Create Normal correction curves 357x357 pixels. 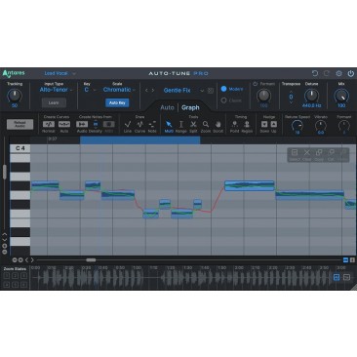point(49,124)
